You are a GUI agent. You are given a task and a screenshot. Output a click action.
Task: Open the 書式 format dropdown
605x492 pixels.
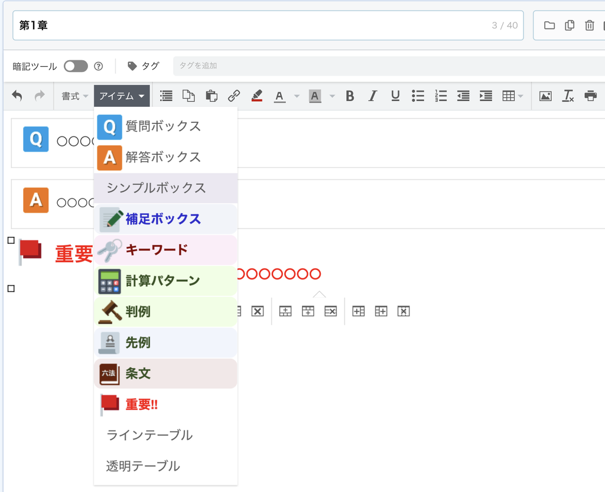(x=75, y=96)
